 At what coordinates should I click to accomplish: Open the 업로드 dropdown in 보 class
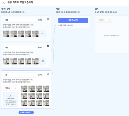click(x=11, y=88)
